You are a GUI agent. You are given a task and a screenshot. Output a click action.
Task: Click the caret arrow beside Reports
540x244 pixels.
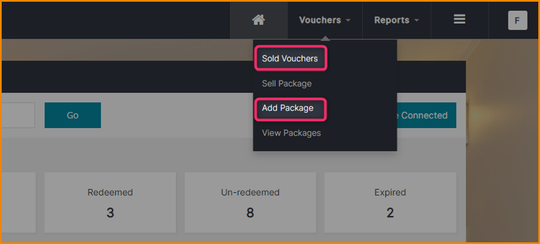(417, 21)
